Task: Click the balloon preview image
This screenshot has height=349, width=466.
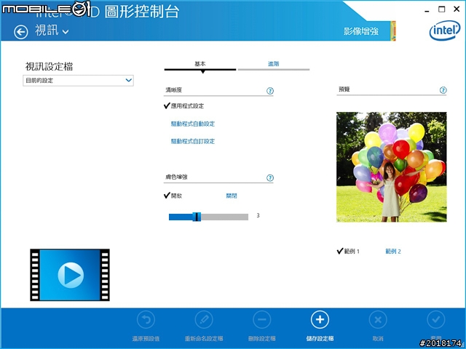Action: (x=392, y=167)
